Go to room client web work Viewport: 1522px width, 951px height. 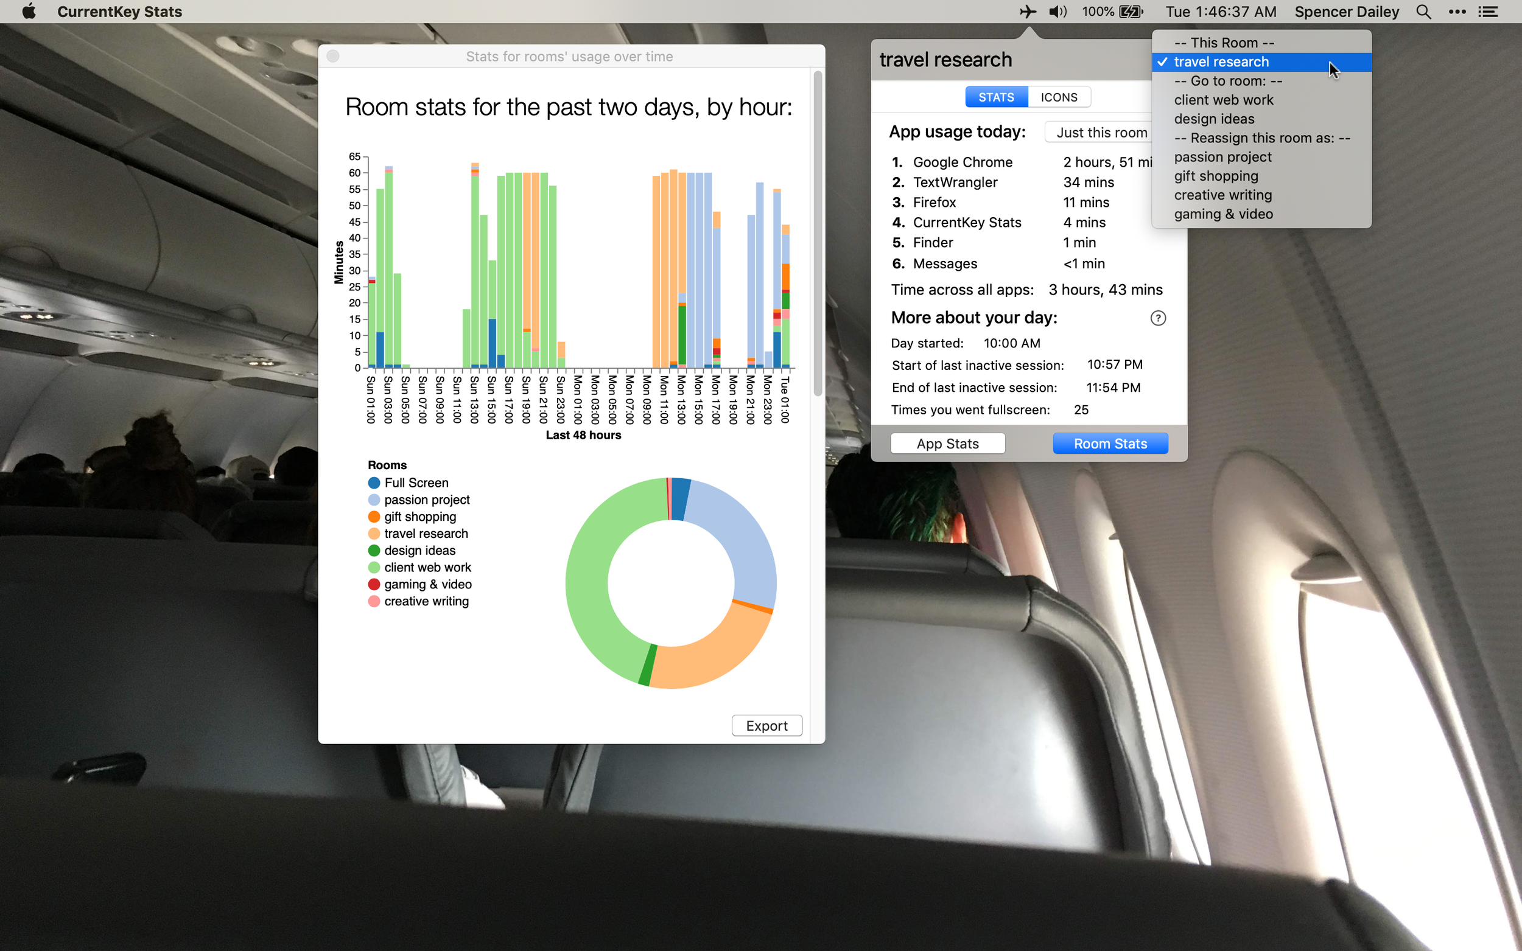[x=1261, y=100]
